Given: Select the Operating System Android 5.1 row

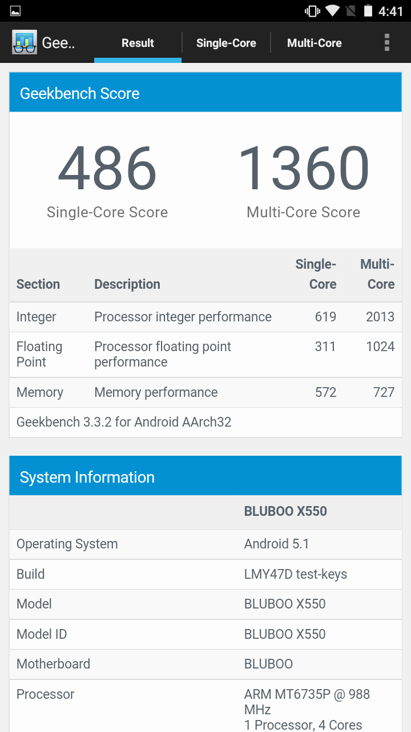Looking at the screenshot, I should [x=205, y=544].
